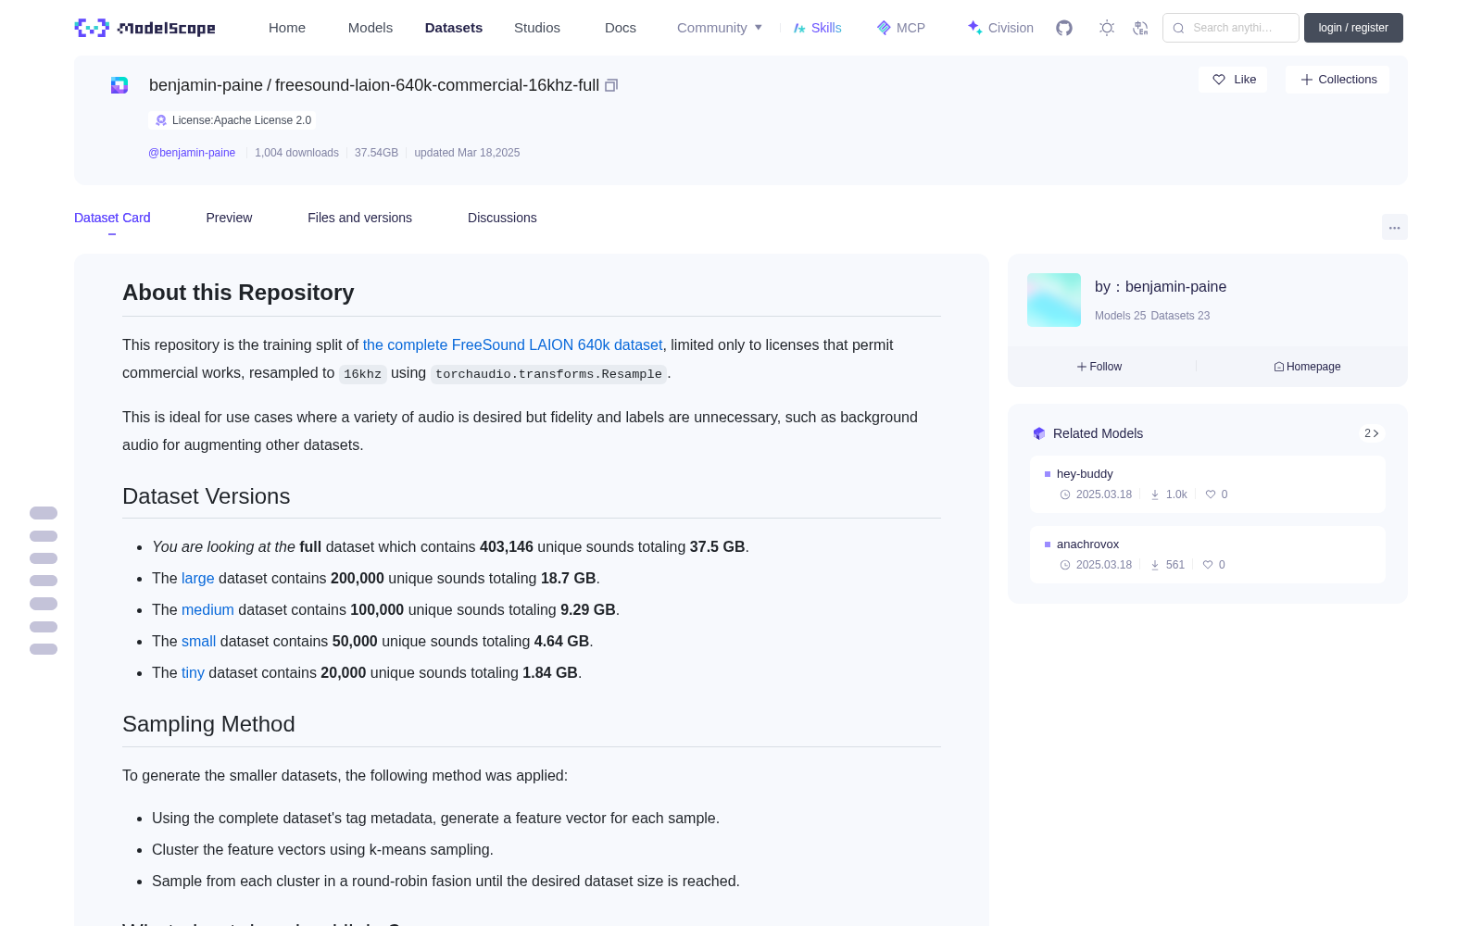Click hey-buddy download count icon
The width and height of the screenshot is (1482, 926).
1155,494
